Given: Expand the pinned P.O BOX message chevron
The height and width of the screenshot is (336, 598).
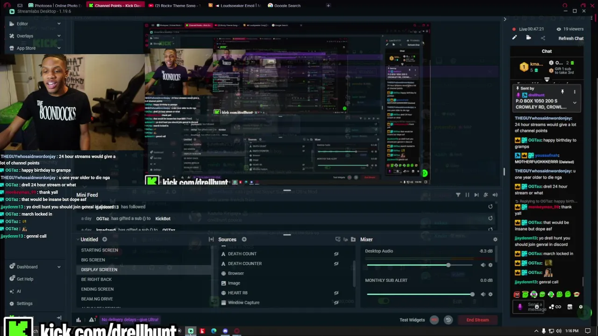Looking at the screenshot, I should pyautogui.click(x=575, y=103).
